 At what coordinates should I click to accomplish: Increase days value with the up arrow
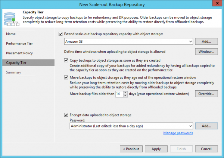click(x=125, y=93)
